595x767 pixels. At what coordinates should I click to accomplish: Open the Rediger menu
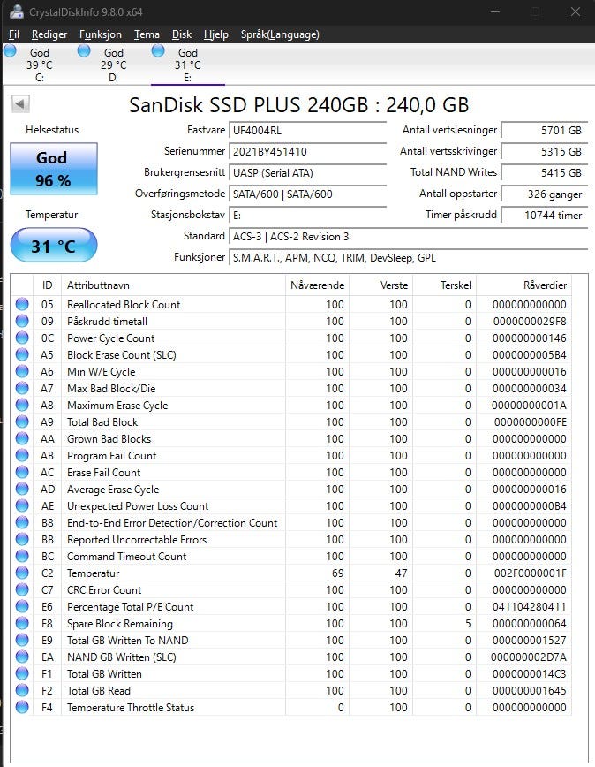pyautogui.click(x=49, y=34)
